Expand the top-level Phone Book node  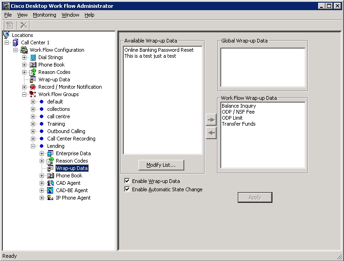click(x=24, y=65)
